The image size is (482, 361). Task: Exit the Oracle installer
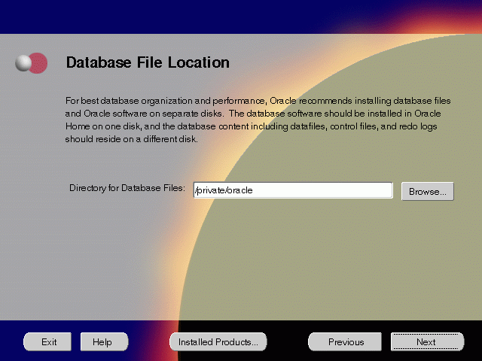point(47,341)
